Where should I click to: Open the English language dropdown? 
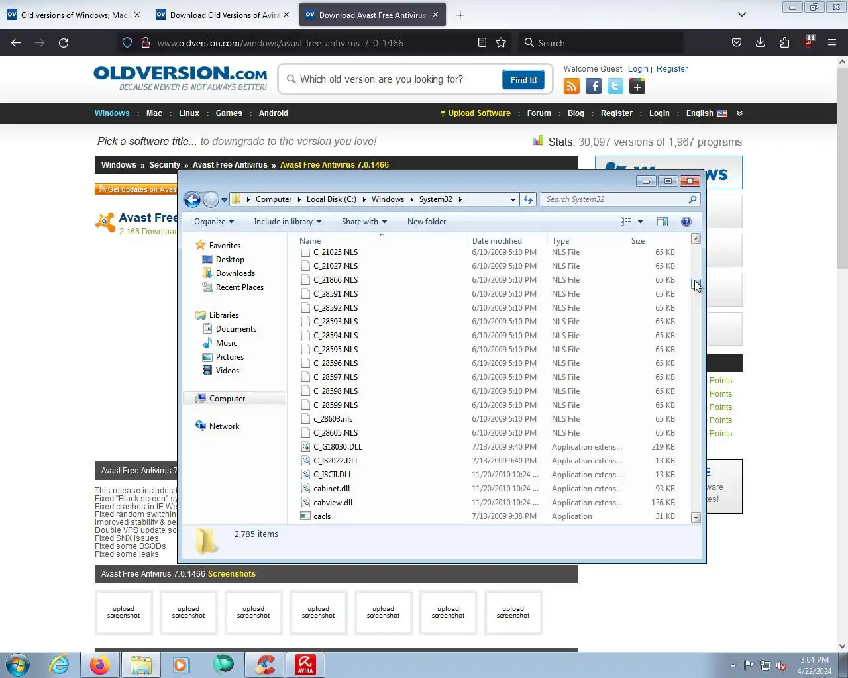pyautogui.click(x=706, y=113)
